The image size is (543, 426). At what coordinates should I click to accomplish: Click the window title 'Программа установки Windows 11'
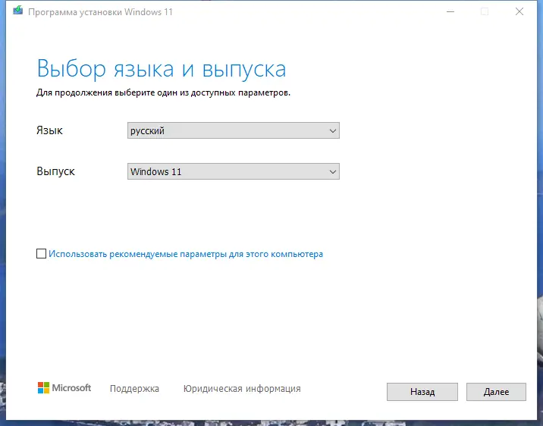pyautogui.click(x=100, y=12)
